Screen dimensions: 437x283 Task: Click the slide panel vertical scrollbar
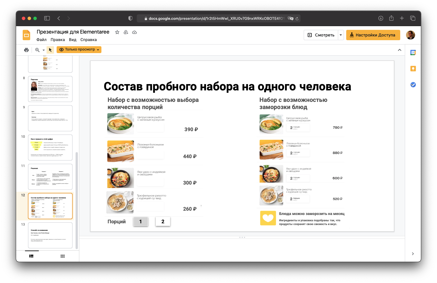point(77,201)
